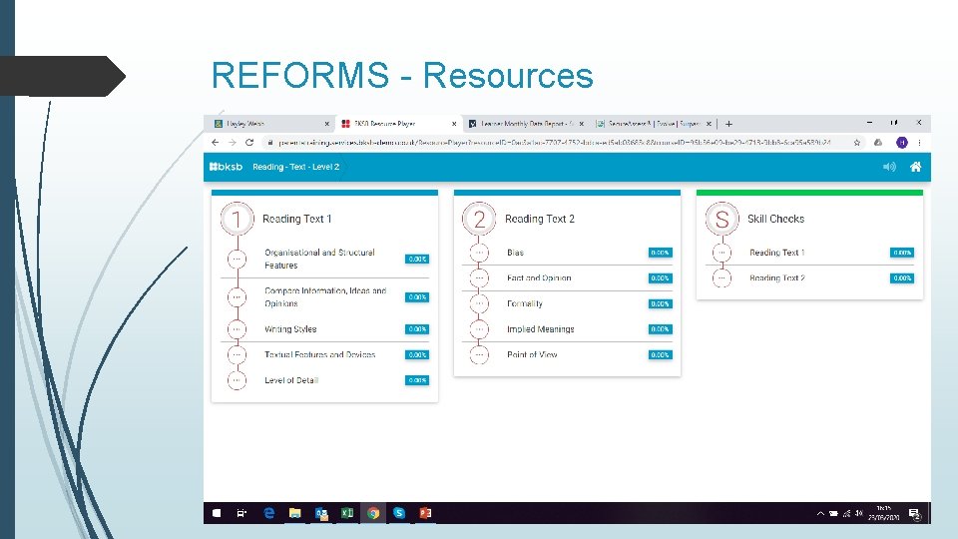Open the notification center icon
Screen dimensions: 958x539
click(915, 514)
